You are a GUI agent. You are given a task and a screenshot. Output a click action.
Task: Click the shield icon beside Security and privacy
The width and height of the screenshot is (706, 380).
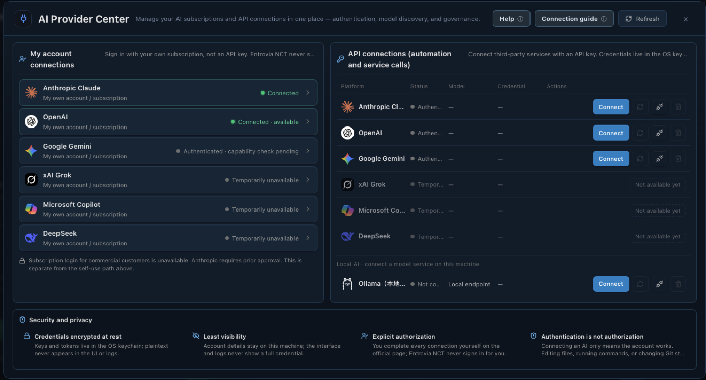pos(22,320)
